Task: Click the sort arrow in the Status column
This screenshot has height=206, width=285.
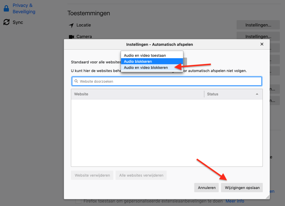Action: tap(257, 94)
